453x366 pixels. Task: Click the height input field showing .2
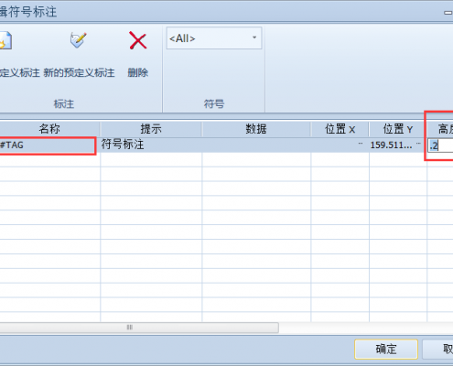[x=440, y=145]
